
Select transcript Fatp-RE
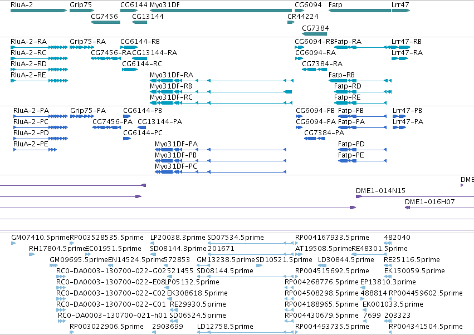click(x=360, y=103)
